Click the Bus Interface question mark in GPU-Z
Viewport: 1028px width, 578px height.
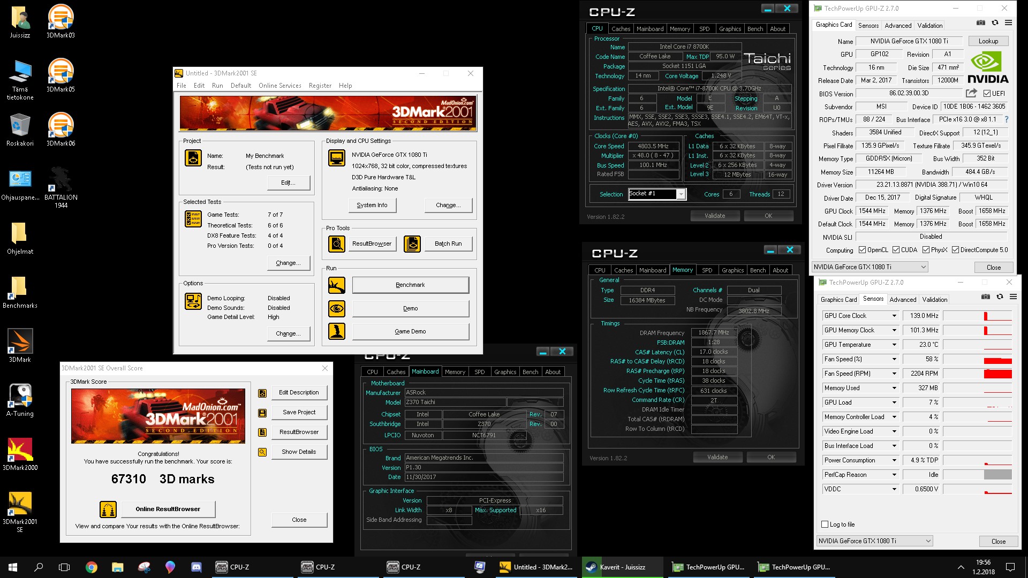point(1006,119)
